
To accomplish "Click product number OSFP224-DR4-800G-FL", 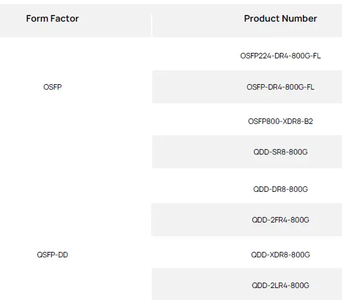I will tap(281, 56).
